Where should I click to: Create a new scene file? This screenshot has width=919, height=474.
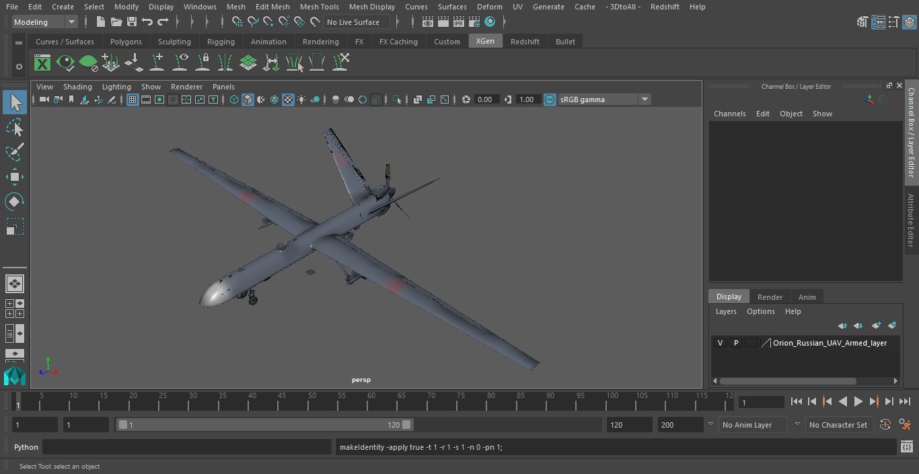point(100,22)
